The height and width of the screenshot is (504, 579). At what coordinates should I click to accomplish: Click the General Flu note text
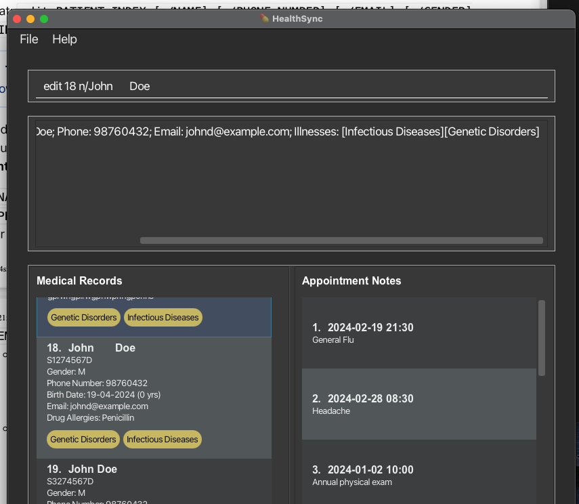pyautogui.click(x=333, y=340)
